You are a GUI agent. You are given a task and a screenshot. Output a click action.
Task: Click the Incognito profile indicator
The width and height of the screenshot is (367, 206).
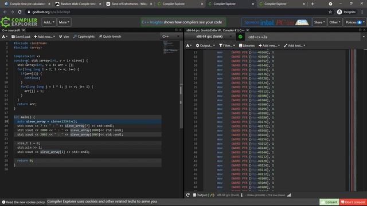click(346, 12)
